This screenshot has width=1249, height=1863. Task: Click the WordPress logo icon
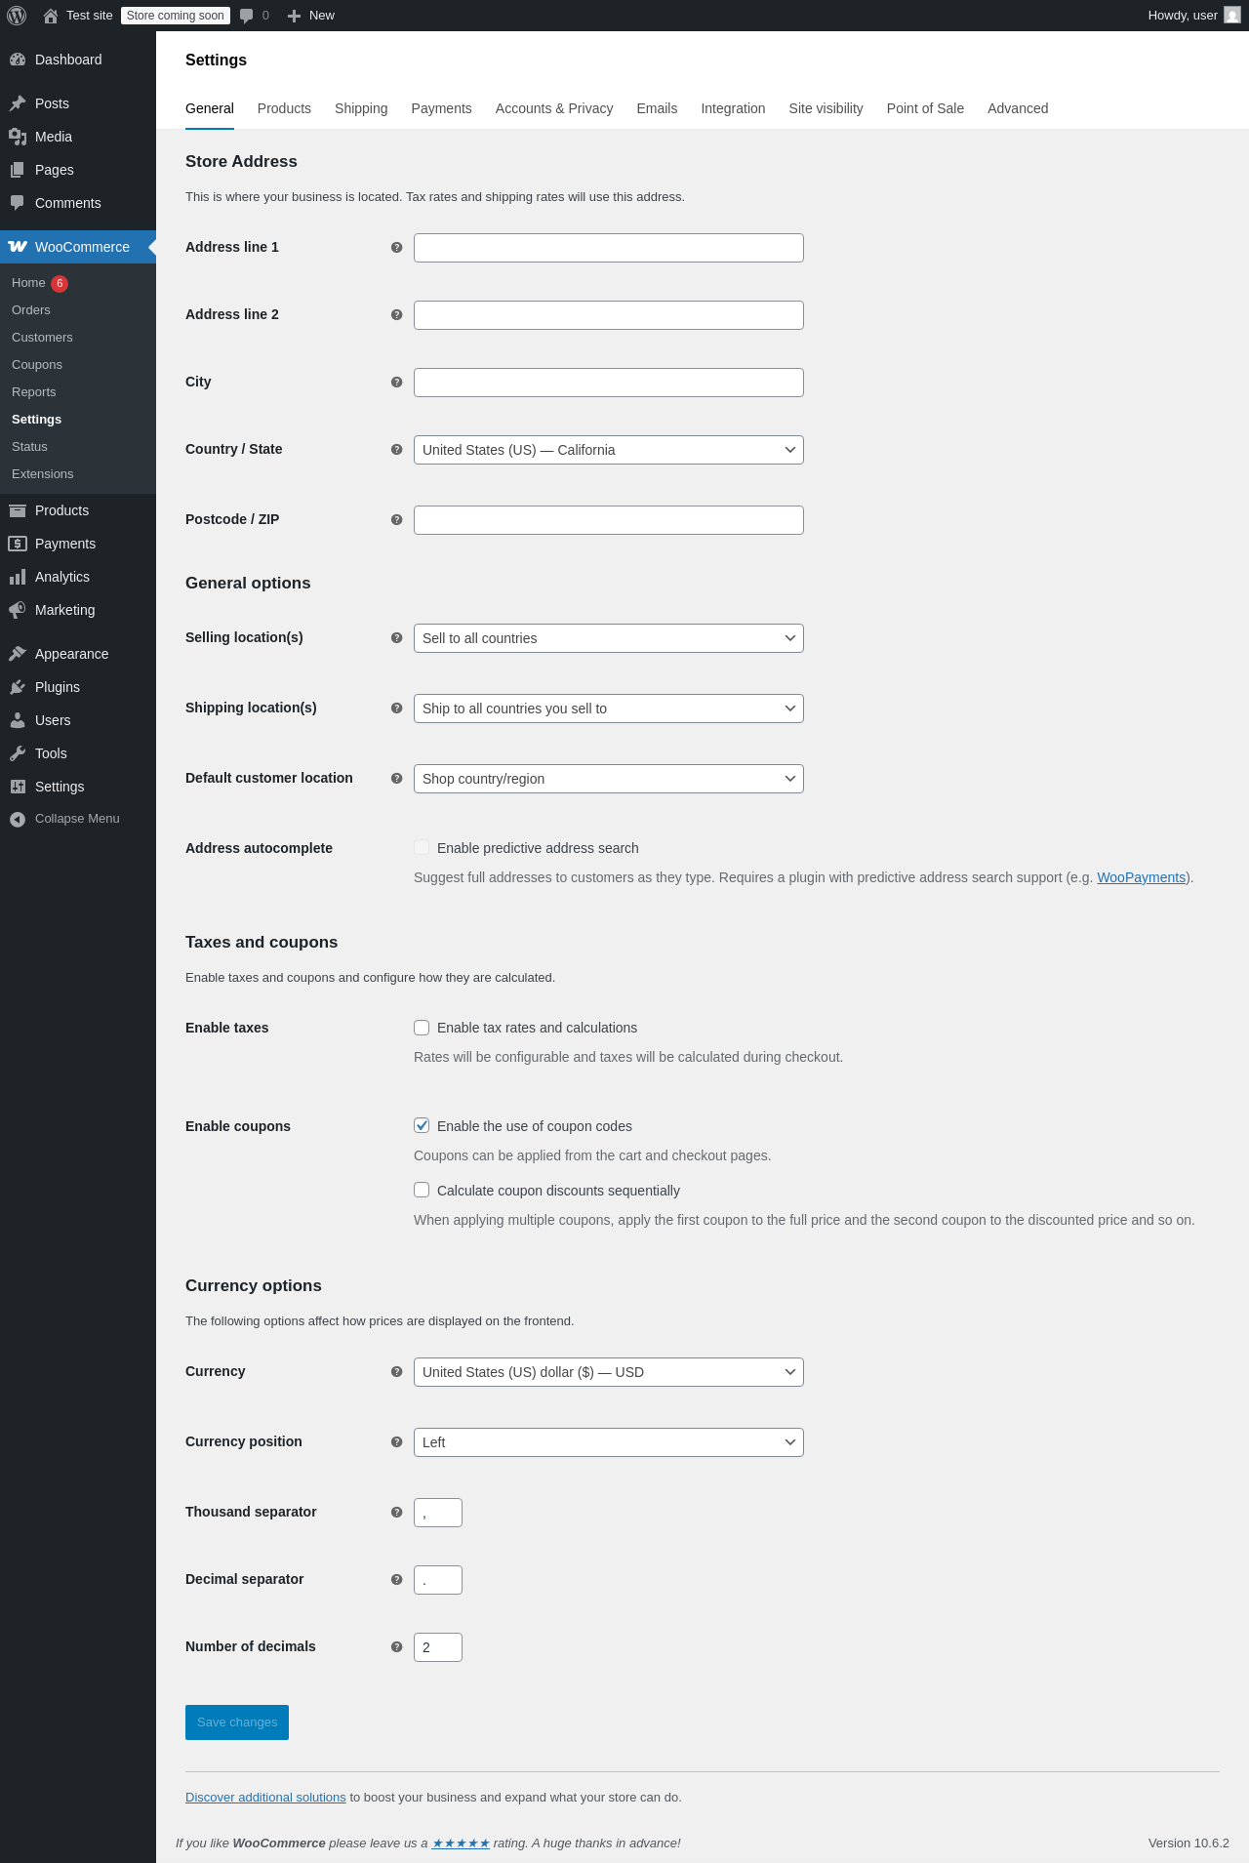(x=17, y=16)
